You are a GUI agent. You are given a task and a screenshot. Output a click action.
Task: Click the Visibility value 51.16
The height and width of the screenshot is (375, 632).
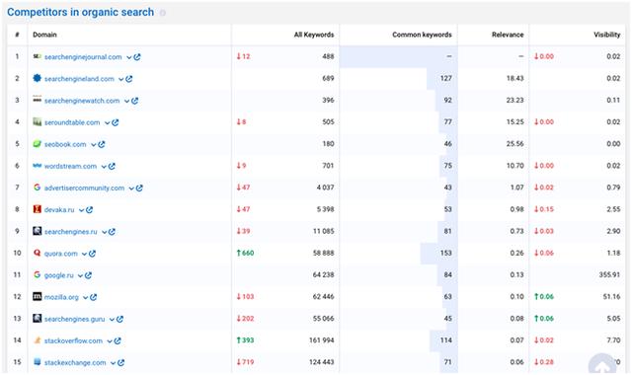coord(611,297)
